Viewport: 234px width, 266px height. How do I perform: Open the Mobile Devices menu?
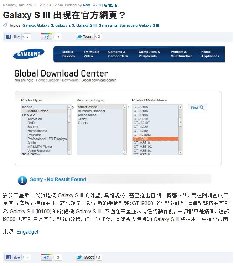tap(68, 54)
